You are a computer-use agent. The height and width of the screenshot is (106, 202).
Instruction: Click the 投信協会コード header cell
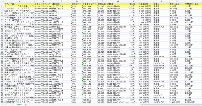click(x=90, y=4)
